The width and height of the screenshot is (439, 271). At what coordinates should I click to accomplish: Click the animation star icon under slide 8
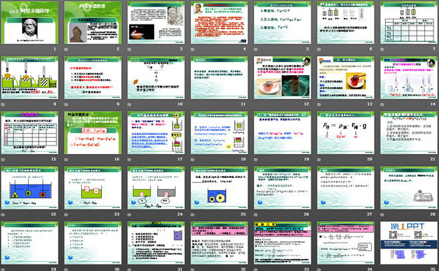coord(3,104)
